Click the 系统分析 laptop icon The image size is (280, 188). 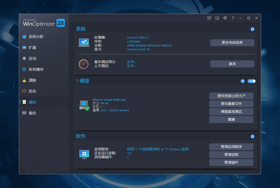(24, 37)
